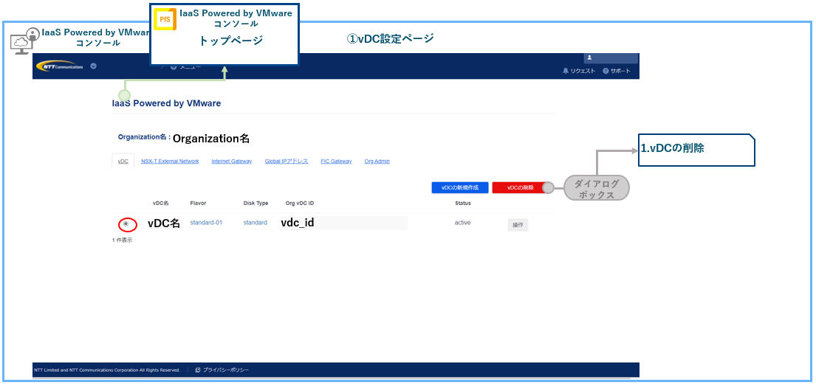Switch to the FIC Gateway tab
Image resolution: width=816 pixels, height=385 pixels.
pos(336,161)
